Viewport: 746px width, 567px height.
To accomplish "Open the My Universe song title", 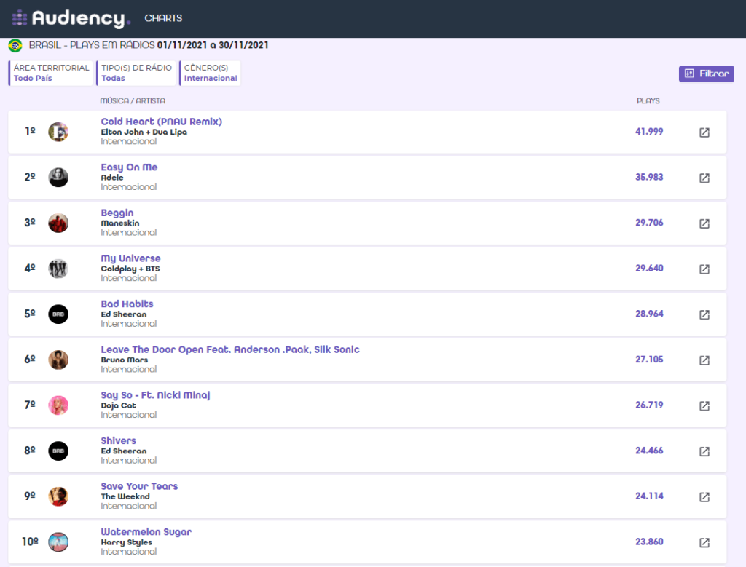I will [130, 258].
